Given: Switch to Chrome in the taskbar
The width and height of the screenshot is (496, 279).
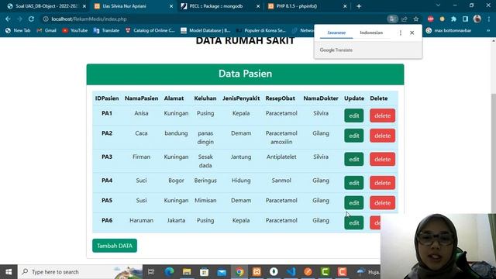Looking at the screenshot, I should click(239, 272).
